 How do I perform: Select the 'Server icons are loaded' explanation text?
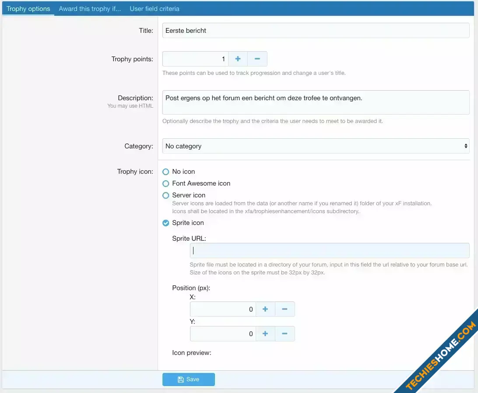(x=302, y=207)
